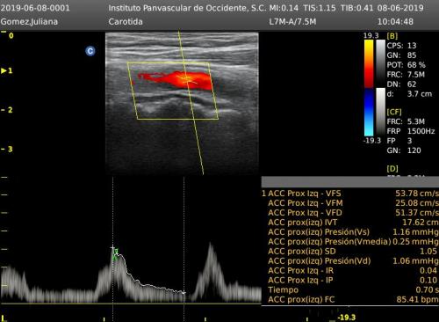439x322 pixels.
Task: Click the blue C orientation marker icon
Action: click(x=90, y=51)
